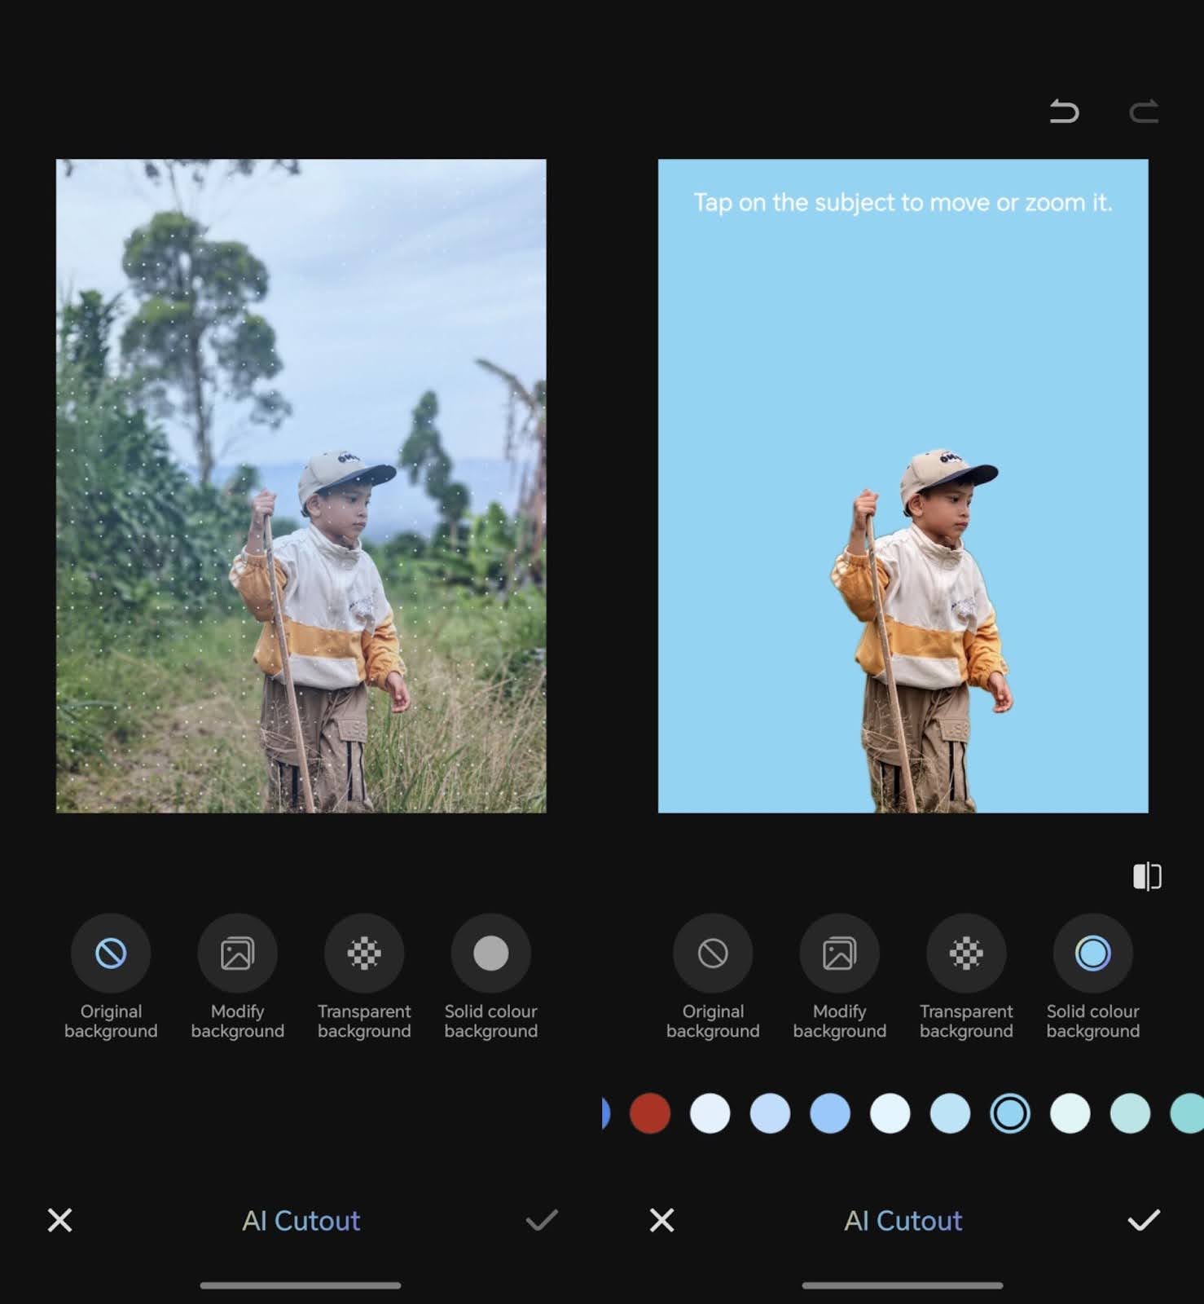
Task: Select Modify background in right screen
Action: (x=839, y=976)
